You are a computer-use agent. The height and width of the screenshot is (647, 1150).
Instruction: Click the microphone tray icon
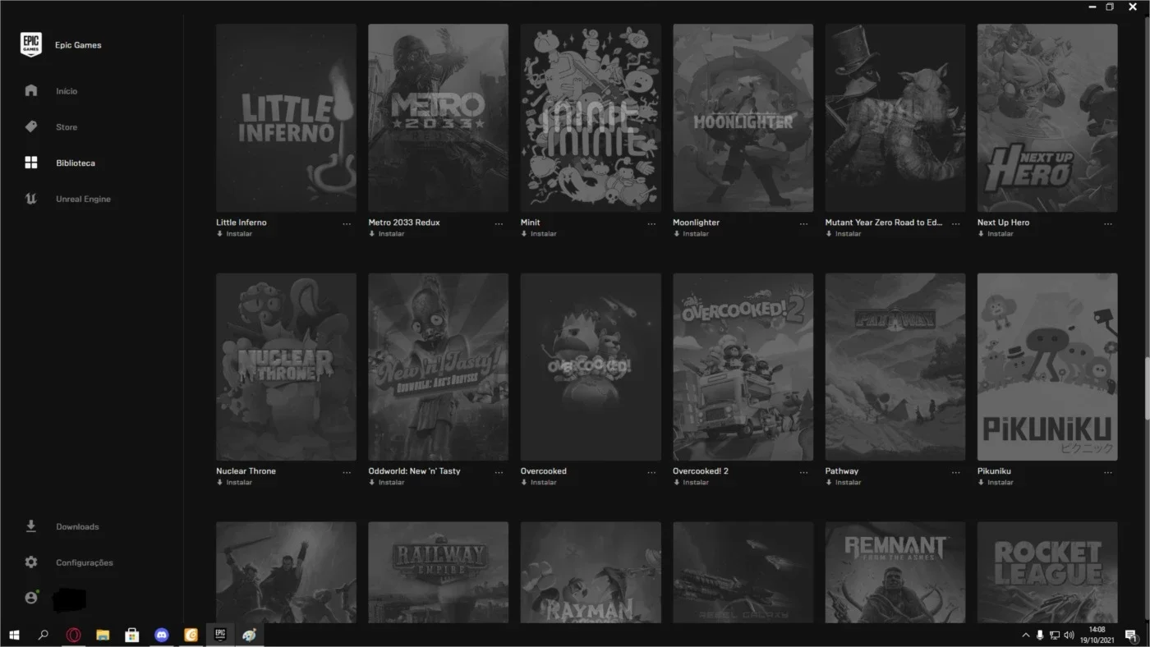pos(1040,636)
